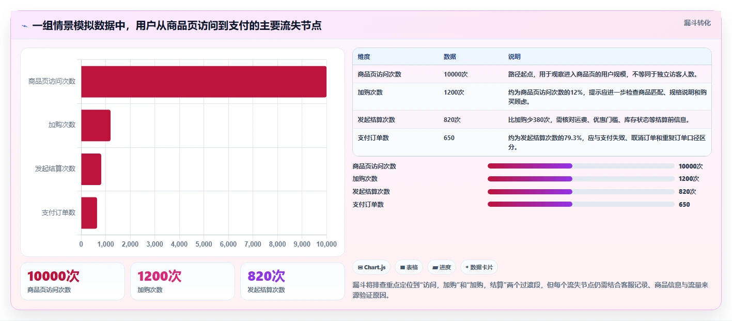Select the 数据卡片 chip

(479, 267)
